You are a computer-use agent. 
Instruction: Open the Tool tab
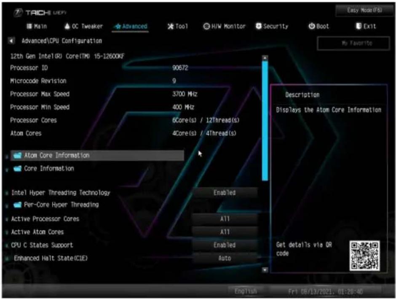(x=178, y=26)
